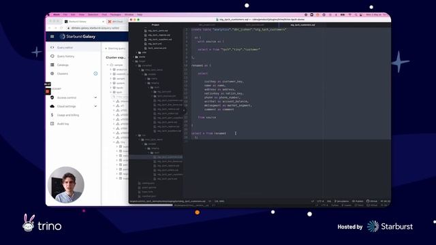Click the Git icon in Atom status bar
This screenshot has width=436, height=245.
tap(382, 201)
